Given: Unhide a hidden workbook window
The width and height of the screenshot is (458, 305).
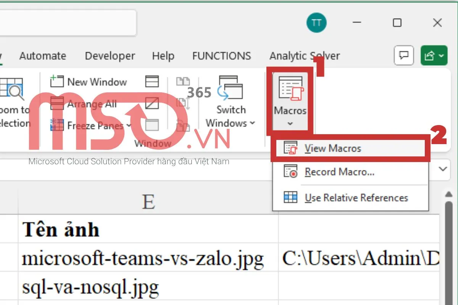Looking at the screenshot, I should 152,125.
